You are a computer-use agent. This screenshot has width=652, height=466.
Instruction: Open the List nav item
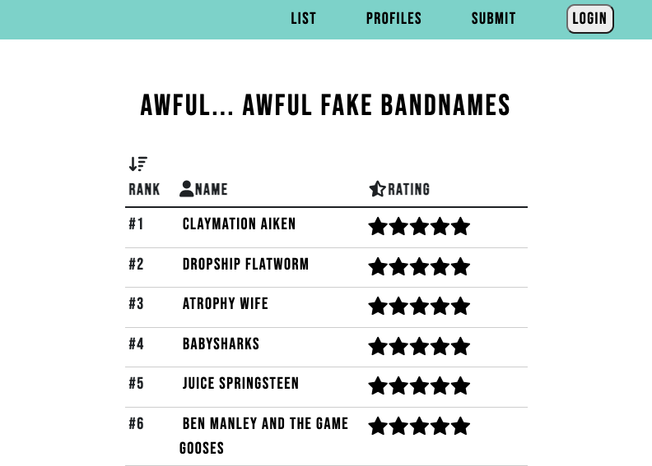tap(304, 19)
